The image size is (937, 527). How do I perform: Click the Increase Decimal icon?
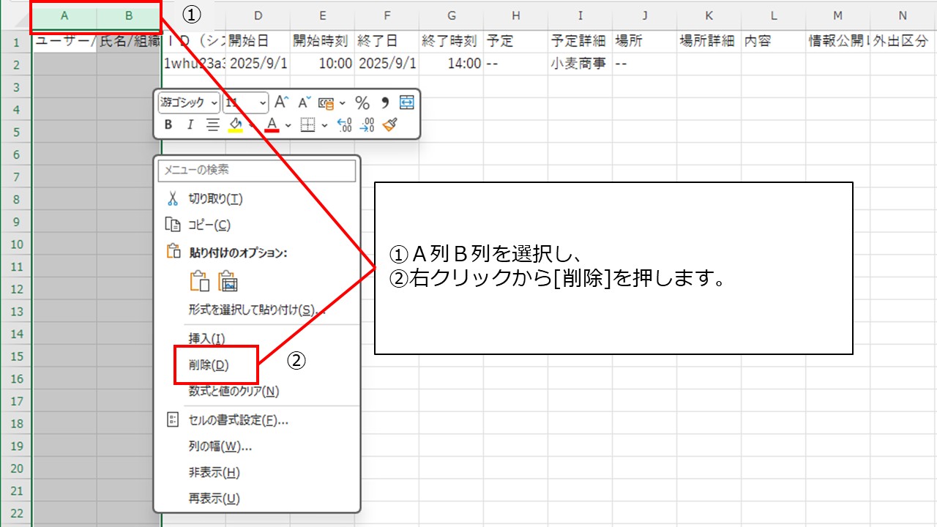(x=344, y=125)
